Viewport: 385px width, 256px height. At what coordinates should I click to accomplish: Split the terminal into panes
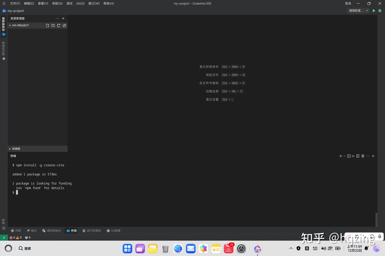[358, 156]
